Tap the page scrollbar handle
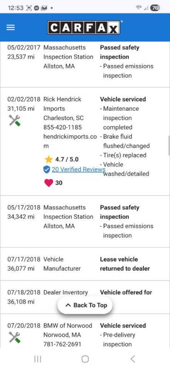Viewport: 170px width, 369px height. pyautogui.click(x=169, y=145)
